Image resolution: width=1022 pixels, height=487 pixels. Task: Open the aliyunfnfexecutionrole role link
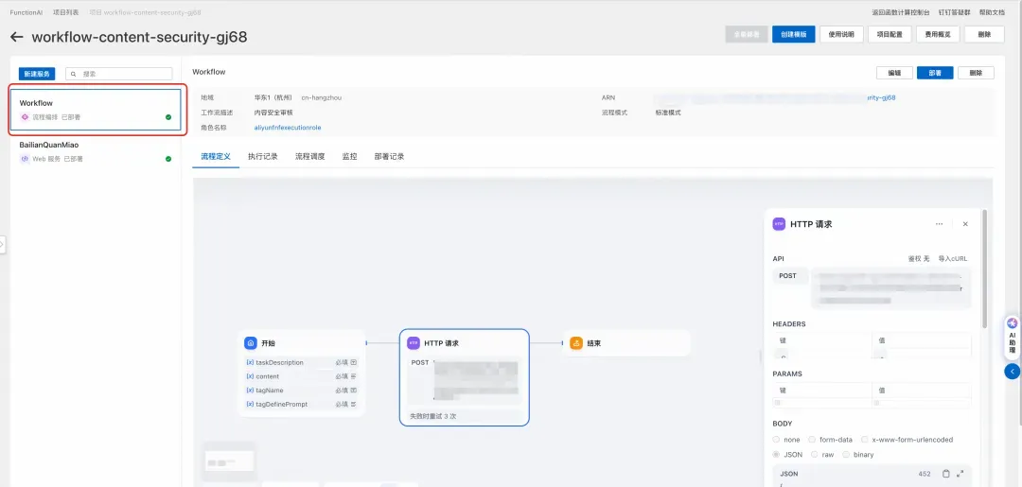point(288,128)
